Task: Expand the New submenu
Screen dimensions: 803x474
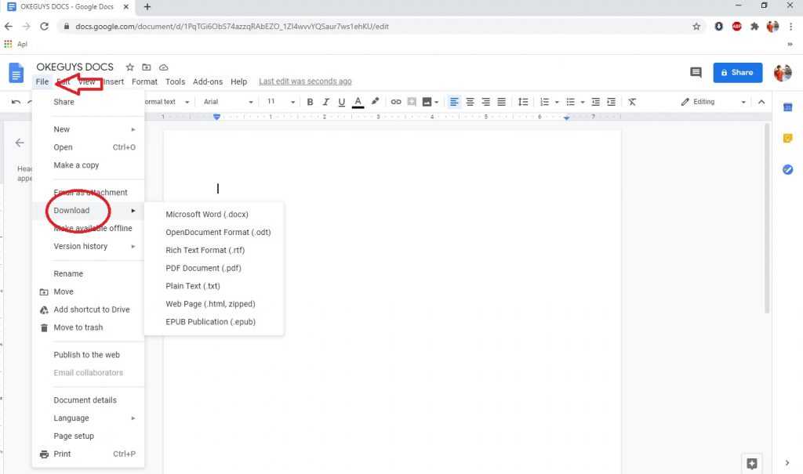Action: [88, 129]
